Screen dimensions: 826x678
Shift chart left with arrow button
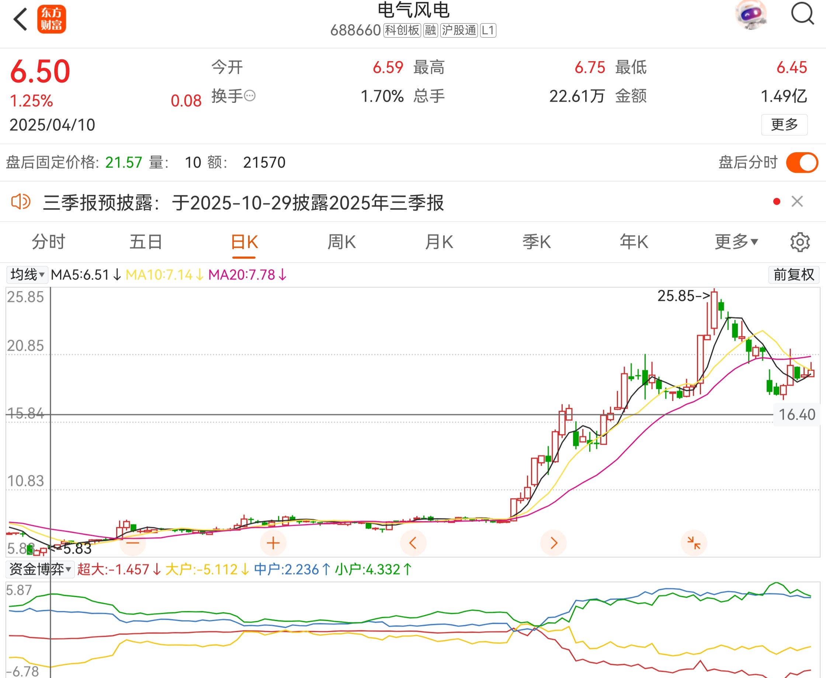coord(413,543)
